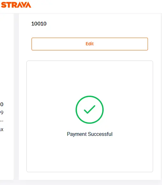
Task: Click the Payment Successful message text
Action: pyautogui.click(x=90, y=134)
